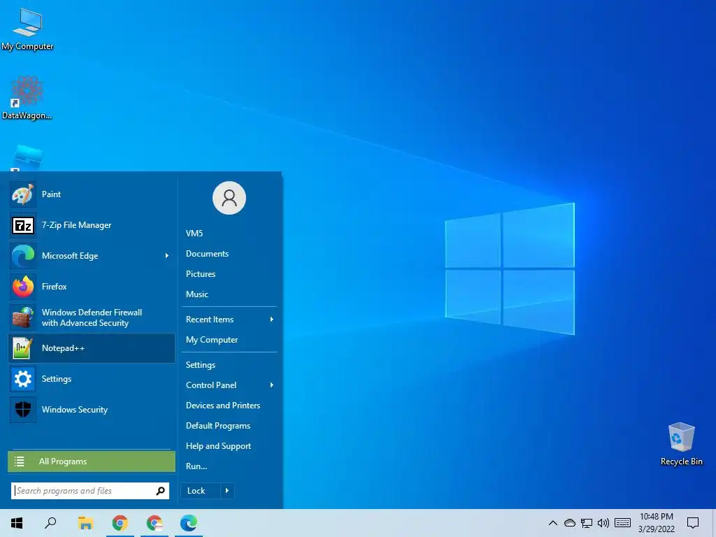The image size is (716, 537).
Task: Click the user account avatar picture
Action: point(229,198)
